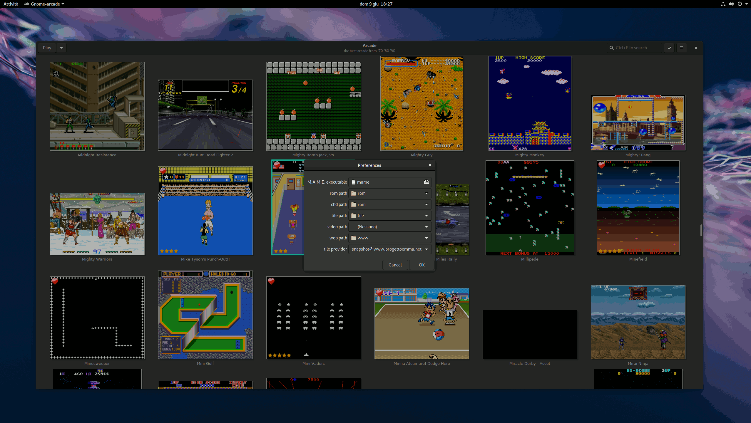751x423 pixels.
Task: Open the Attività overview
Action: click(x=11, y=4)
